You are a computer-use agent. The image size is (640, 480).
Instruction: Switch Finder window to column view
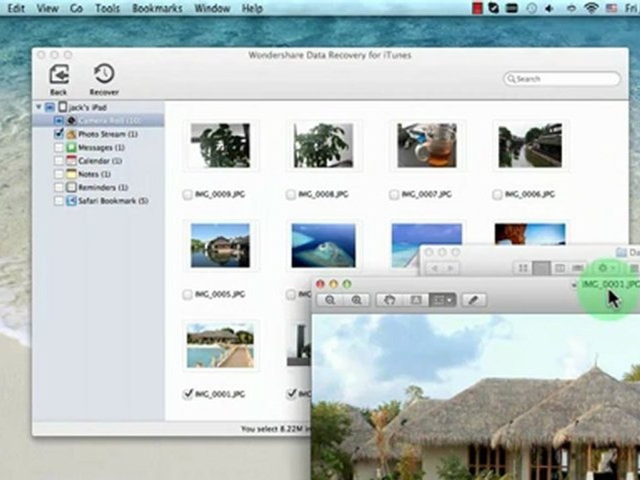pos(559,268)
